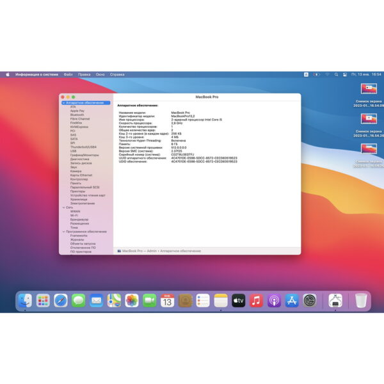Open the Apple menu logo

tap(8, 74)
